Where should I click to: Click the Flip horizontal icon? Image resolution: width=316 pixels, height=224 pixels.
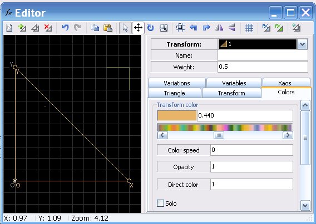pos(219,28)
